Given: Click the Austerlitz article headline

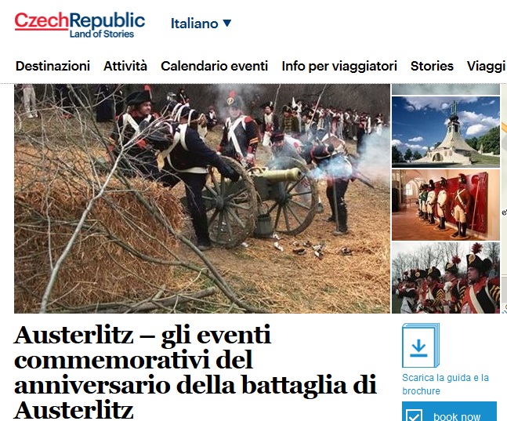Looking at the screenshot, I should pyautogui.click(x=195, y=372).
